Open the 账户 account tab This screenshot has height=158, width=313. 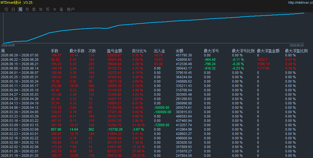click(x=71, y=9)
